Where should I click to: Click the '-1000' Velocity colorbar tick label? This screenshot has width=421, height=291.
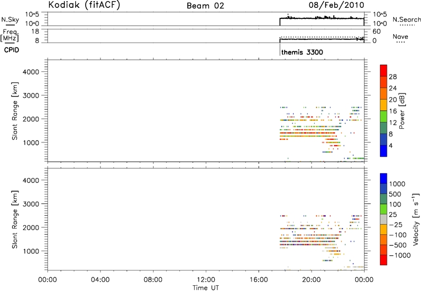coord(400,255)
